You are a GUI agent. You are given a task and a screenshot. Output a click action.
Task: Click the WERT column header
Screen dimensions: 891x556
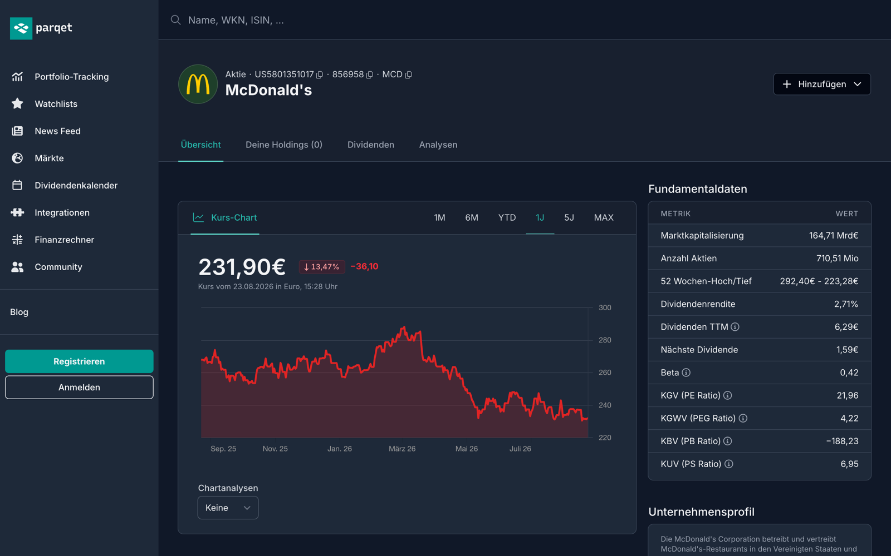(846, 214)
